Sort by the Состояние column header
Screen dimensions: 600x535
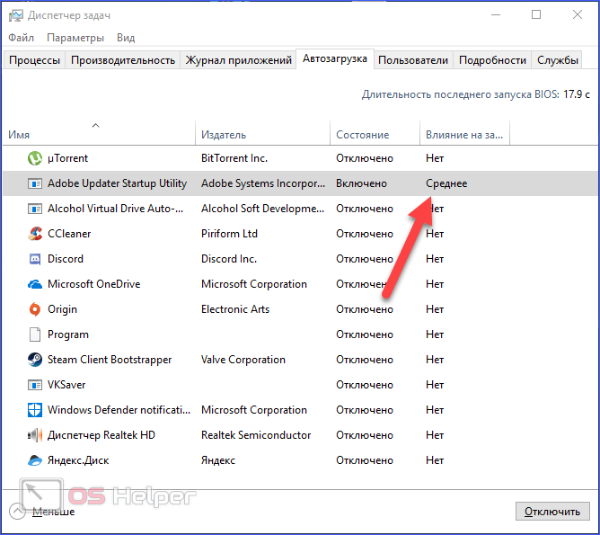click(x=375, y=133)
